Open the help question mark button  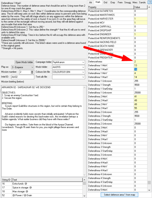pos(150,2)
